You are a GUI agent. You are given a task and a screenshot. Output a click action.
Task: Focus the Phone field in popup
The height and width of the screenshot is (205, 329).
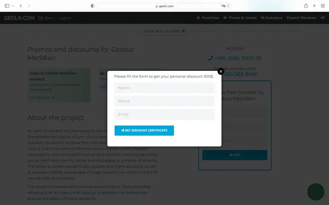(x=164, y=101)
